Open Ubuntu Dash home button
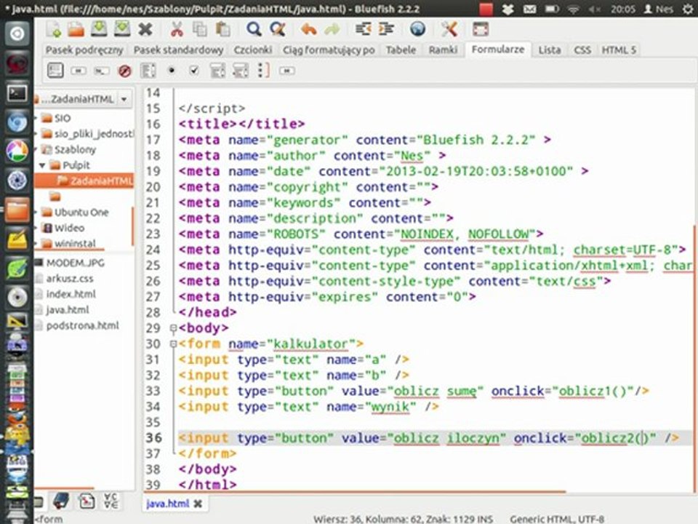698x524 pixels. click(17, 34)
